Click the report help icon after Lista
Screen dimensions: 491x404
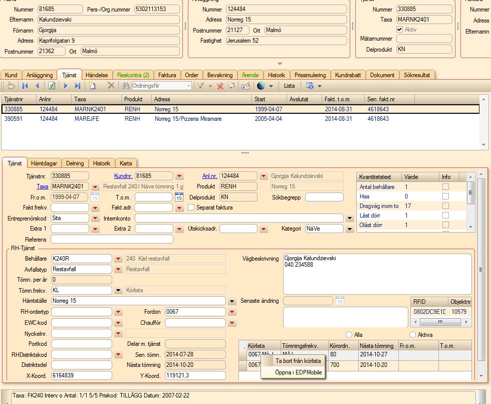coord(310,86)
